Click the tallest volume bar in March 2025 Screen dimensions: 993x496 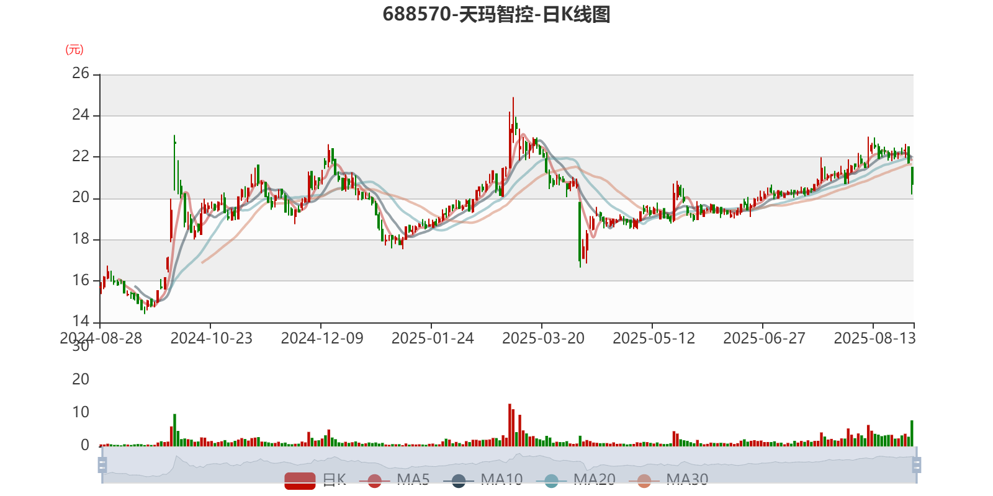(510, 425)
